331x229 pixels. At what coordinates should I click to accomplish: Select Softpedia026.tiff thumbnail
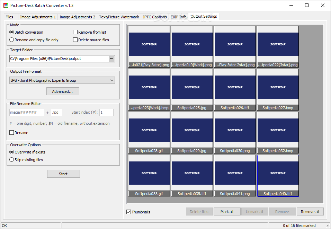click(235, 90)
